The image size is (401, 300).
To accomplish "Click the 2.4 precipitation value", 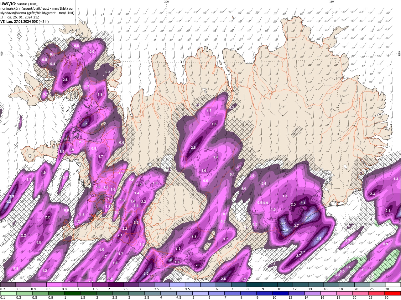I will (388, 211).
